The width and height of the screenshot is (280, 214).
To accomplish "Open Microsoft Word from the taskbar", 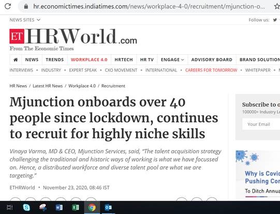I will [59, 207].
